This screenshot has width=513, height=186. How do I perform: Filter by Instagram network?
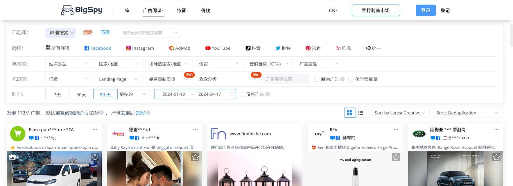pyautogui.click(x=140, y=48)
